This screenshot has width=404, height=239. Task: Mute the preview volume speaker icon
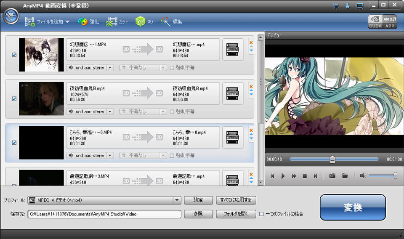[x=362, y=176]
